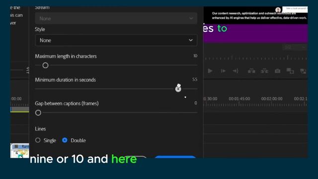Click the Gap between captions slider handle
Viewport: 318px width, 179px height.
38,113
